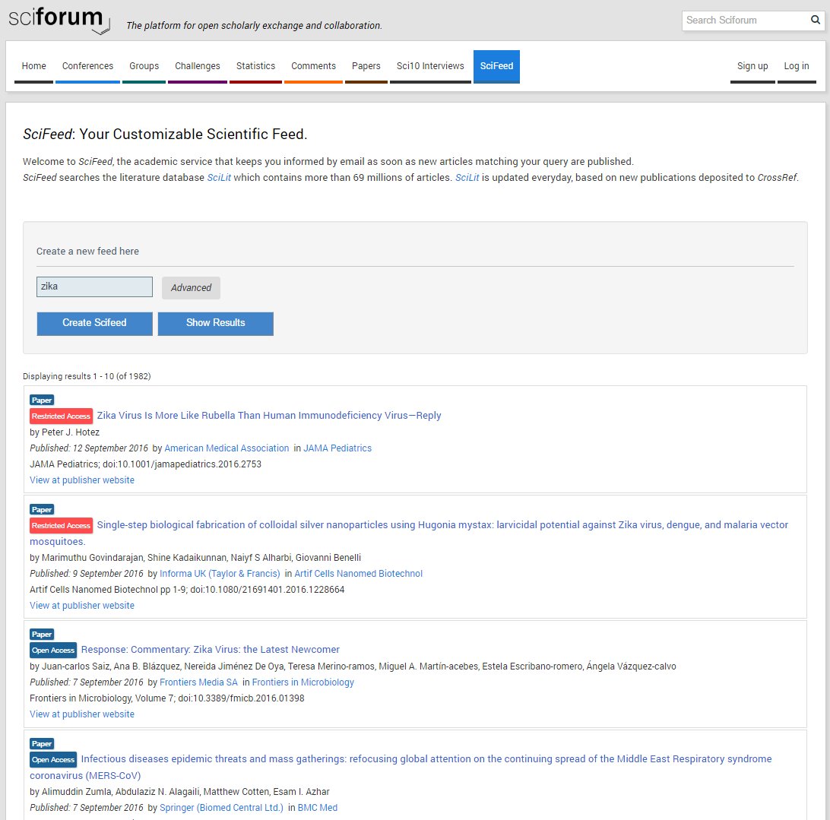Open the Statistics page
Screen dimensions: 830x820
[255, 66]
